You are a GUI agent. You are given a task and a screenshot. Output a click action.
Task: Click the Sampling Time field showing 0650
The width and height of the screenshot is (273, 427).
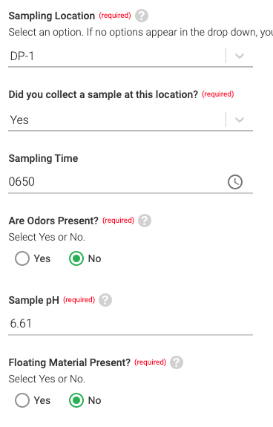click(x=131, y=182)
